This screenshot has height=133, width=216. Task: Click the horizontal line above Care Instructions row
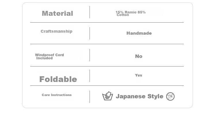click(107, 85)
